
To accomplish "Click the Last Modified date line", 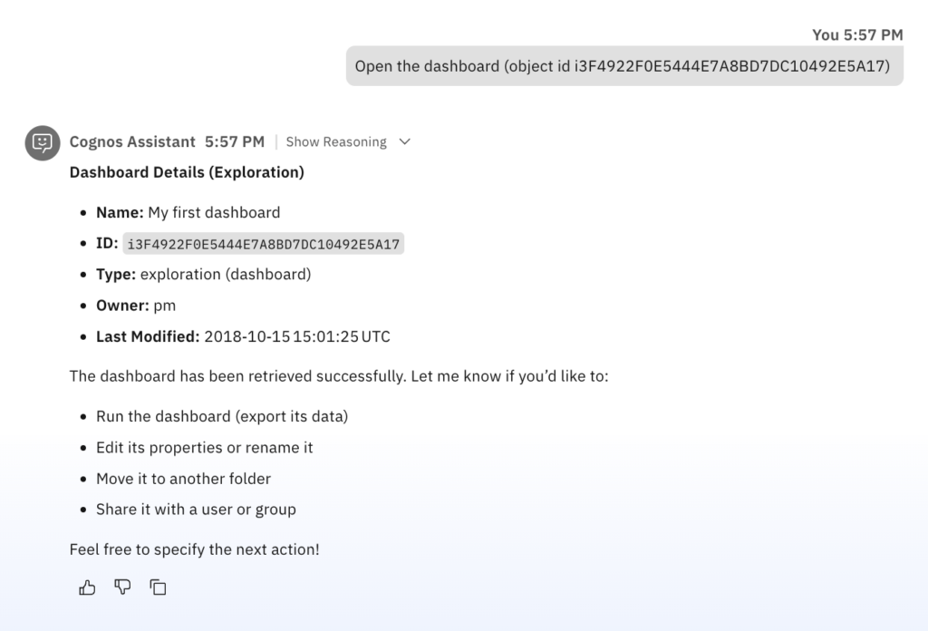I will pyautogui.click(x=243, y=336).
